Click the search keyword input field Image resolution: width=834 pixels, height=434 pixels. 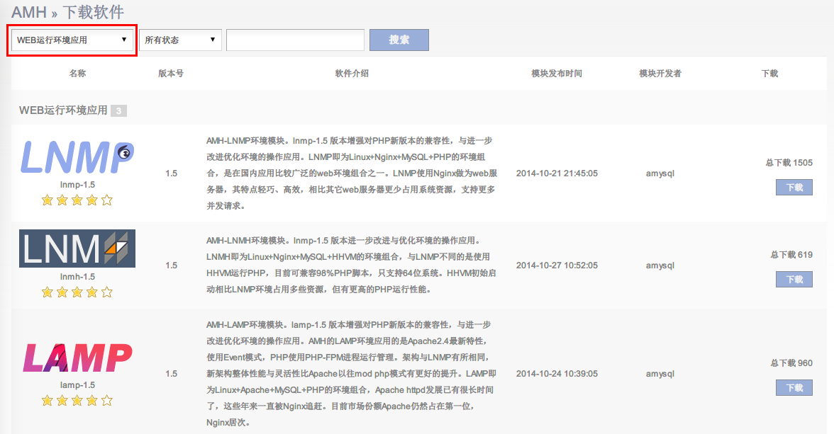click(x=295, y=40)
